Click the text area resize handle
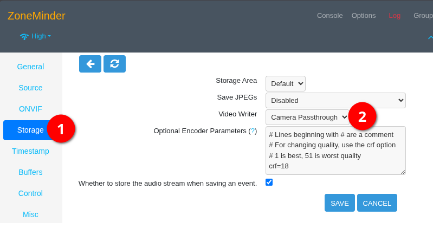The height and width of the screenshot is (242, 433). [x=403, y=172]
